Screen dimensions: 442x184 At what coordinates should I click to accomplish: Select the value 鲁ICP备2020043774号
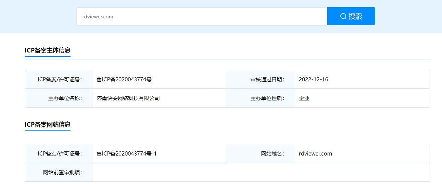click(124, 79)
